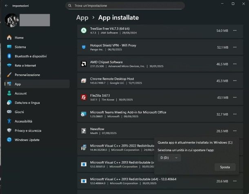Click the Windows Update arrows icon
The image size is (249, 194).
coord(9,140)
